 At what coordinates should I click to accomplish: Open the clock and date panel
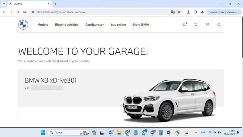click(229, 132)
